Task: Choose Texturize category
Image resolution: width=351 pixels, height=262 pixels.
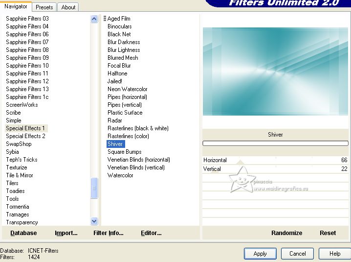Action: click(x=16, y=167)
